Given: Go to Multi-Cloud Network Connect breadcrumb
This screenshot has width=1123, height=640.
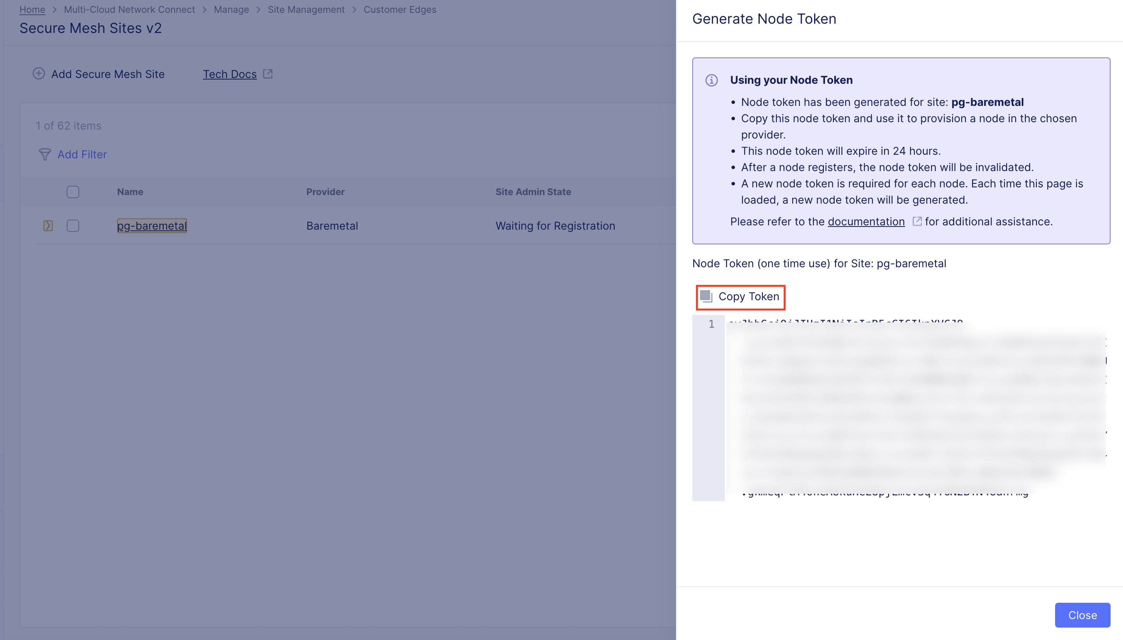Looking at the screenshot, I should coord(129,10).
